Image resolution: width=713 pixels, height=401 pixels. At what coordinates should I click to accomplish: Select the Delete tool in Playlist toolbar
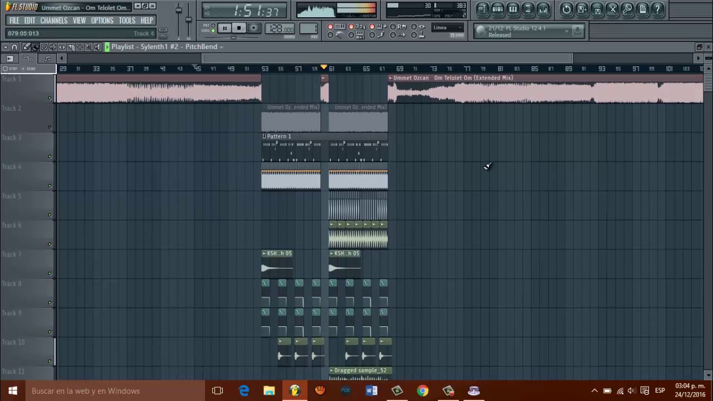coord(44,47)
